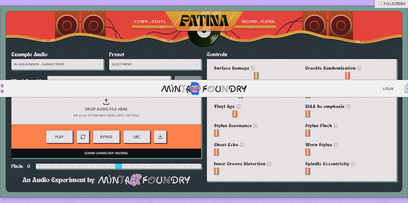408x203 pixels.
Task: Click the Minta Foundry logo in header bar
Action: 204,89
